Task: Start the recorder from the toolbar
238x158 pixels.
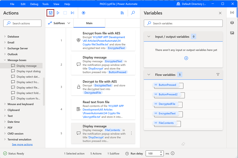Action: (83, 13)
